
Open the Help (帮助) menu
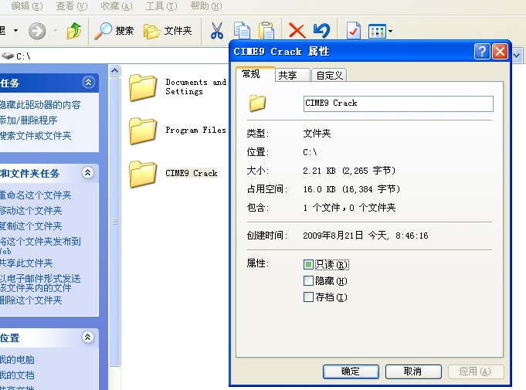[206, 6]
